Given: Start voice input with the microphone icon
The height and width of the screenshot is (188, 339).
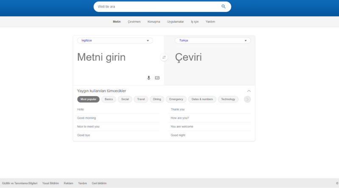Looking at the screenshot, I should [x=149, y=78].
